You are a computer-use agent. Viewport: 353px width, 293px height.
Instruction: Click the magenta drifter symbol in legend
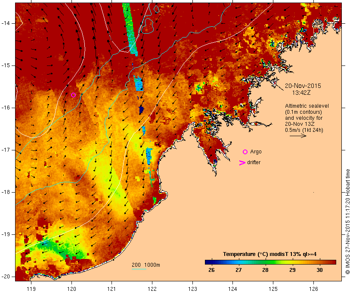[x=242, y=163]
